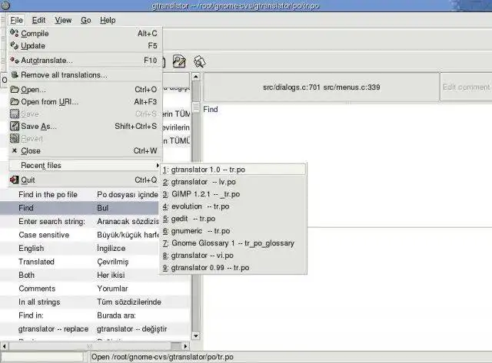
Task: Select the 'Find in:' message row
Action: tap(95, 315)
